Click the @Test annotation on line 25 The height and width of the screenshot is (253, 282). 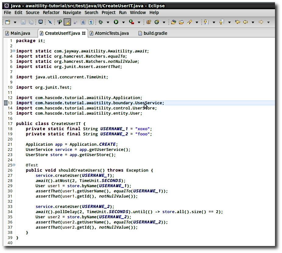click(32, 165)
